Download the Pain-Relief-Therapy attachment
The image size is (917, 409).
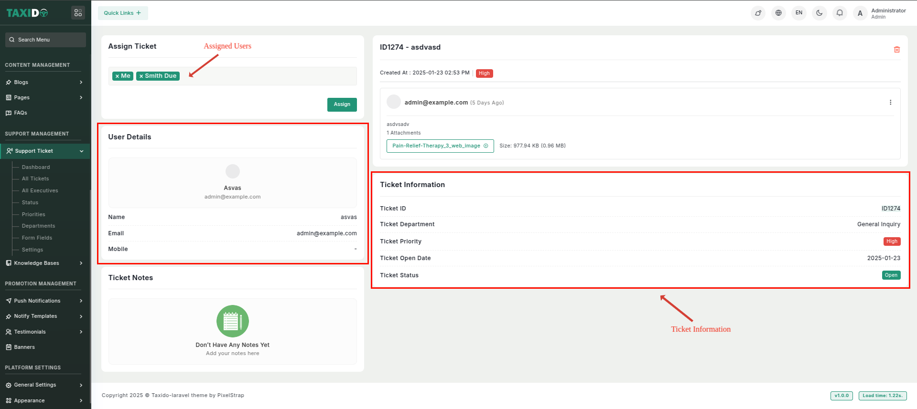tap(440, 146)
